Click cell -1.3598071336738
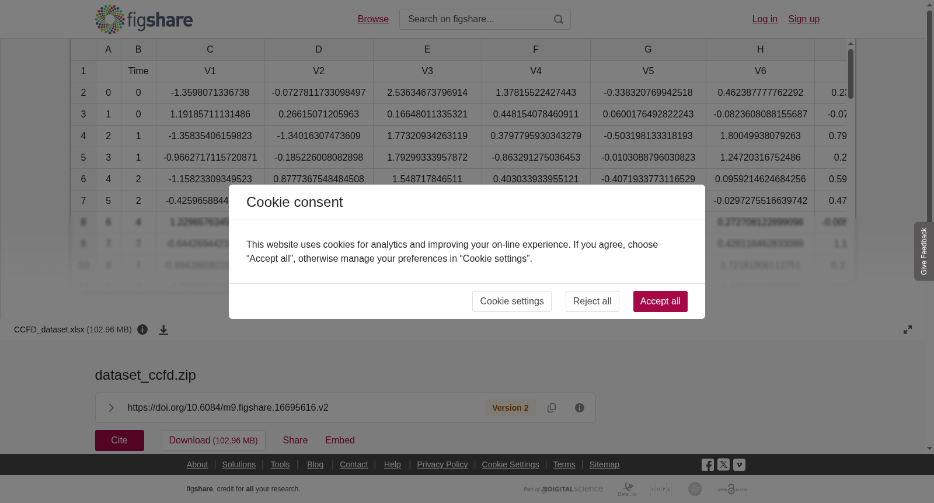 [210, 93]
